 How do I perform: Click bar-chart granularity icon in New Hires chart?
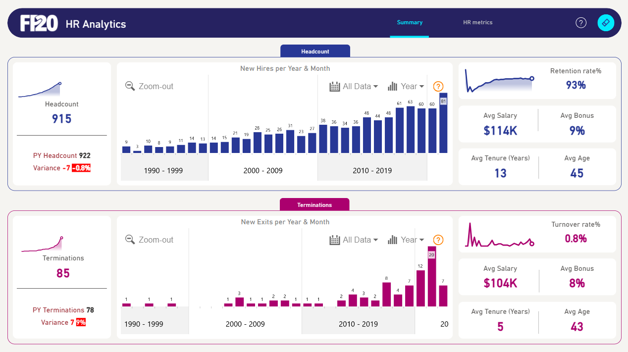(x=393, y=86)
